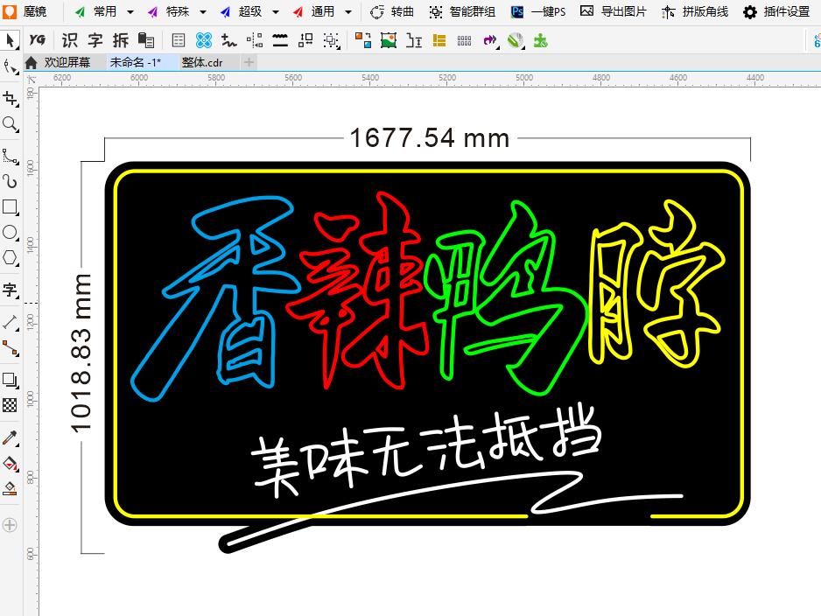Click the 一键PS button
The height and width of the screenshot is (616, 821).
point(538,11)
